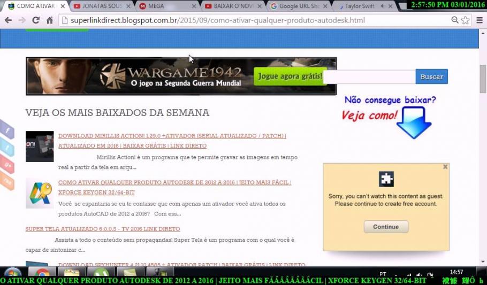Click the address bar URL field
This screenshot has height=285, width=487.
point(255,20)
